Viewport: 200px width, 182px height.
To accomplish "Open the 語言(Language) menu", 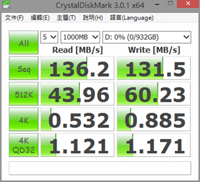I will (x=132, y=18).
